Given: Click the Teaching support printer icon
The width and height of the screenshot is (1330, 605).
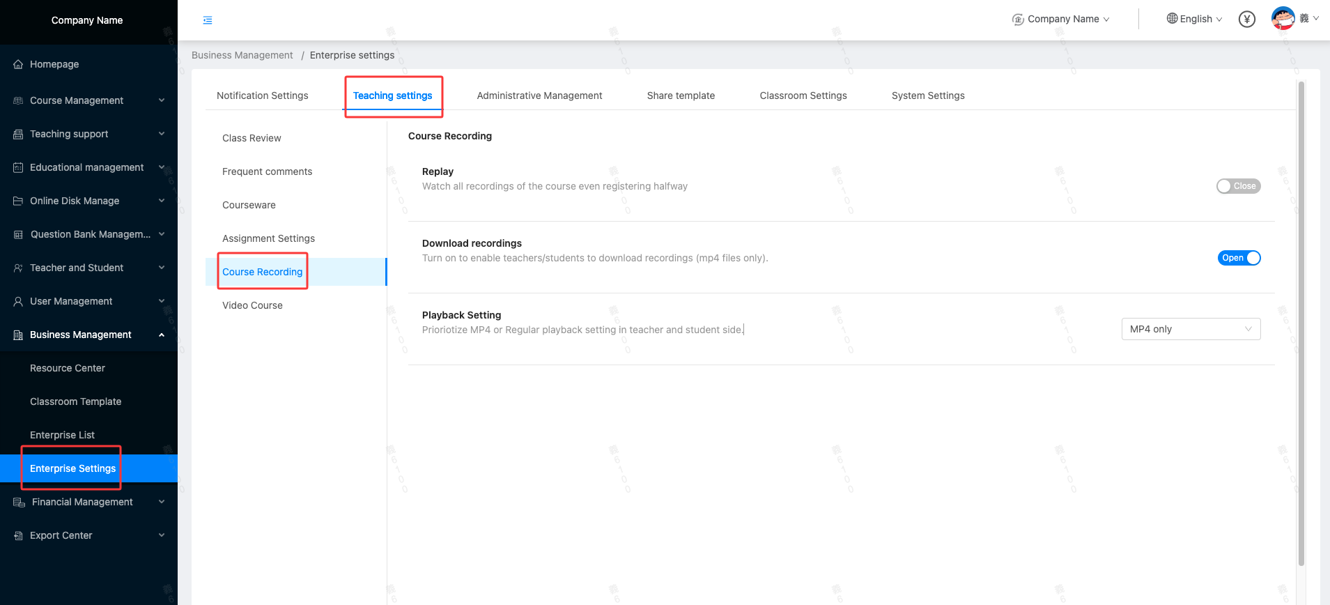Looking at the screenshot, I should (18, 134).
